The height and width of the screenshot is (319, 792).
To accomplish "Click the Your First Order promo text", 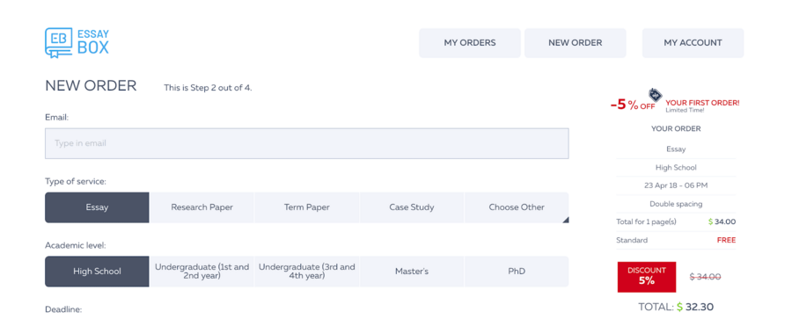I will point(702,103).
